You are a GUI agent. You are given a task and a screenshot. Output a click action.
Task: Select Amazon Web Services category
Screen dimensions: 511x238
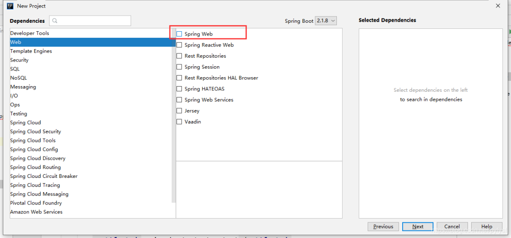(x=93, y=212)
